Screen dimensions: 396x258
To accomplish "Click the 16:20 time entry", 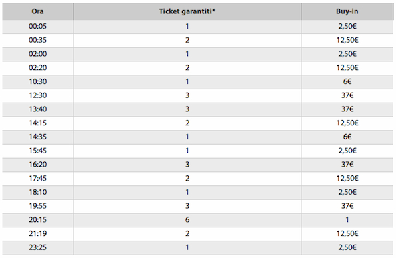I will point(37,165).
